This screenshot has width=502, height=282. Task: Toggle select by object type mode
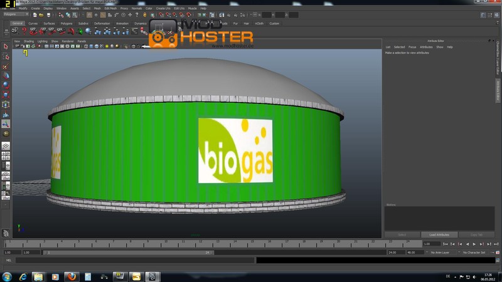pos(68,15)
